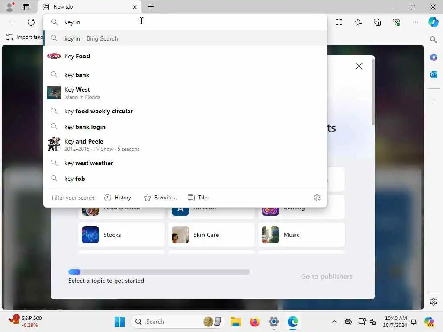
Task: Open Collections icon in toolbar
Action: point(377,22)
